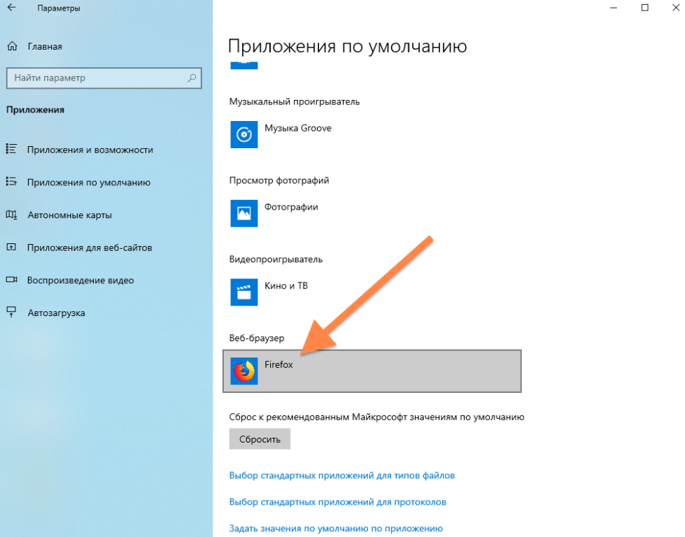The width and height of the screenshot is (685, 537).
Task: Click the Кино и ТВ app icon
Action: pos(243,292)
